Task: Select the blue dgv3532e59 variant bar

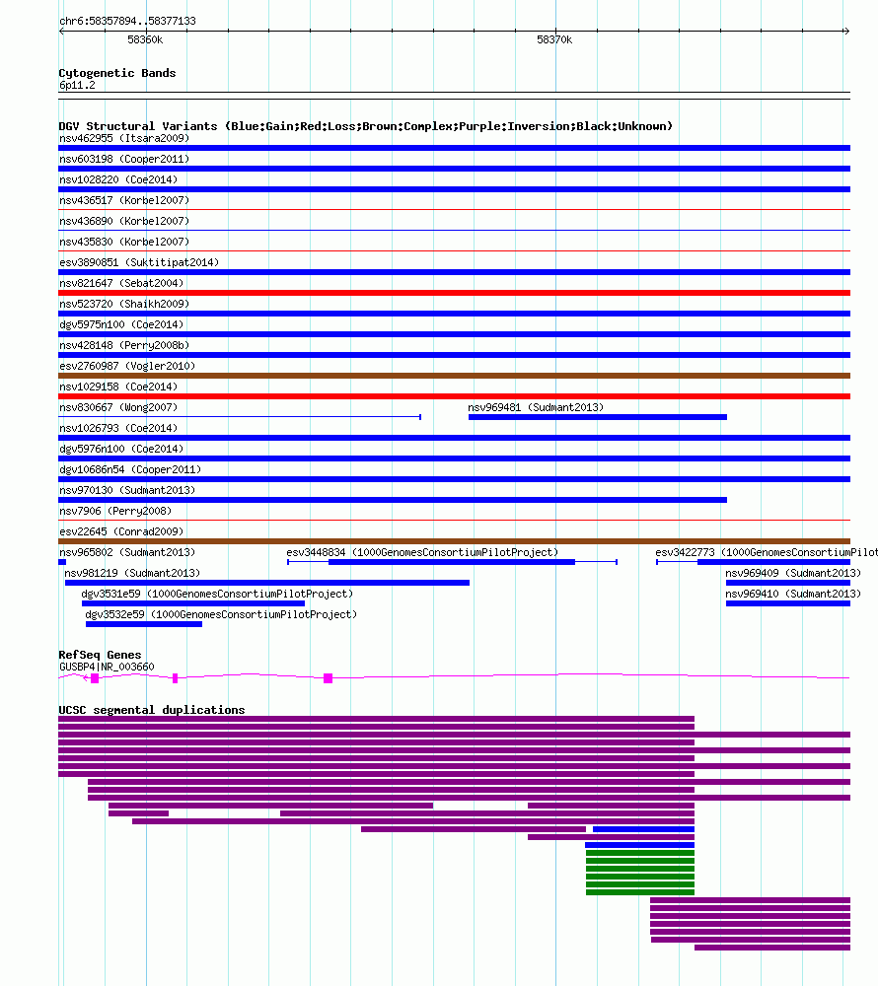Action: 144,624
